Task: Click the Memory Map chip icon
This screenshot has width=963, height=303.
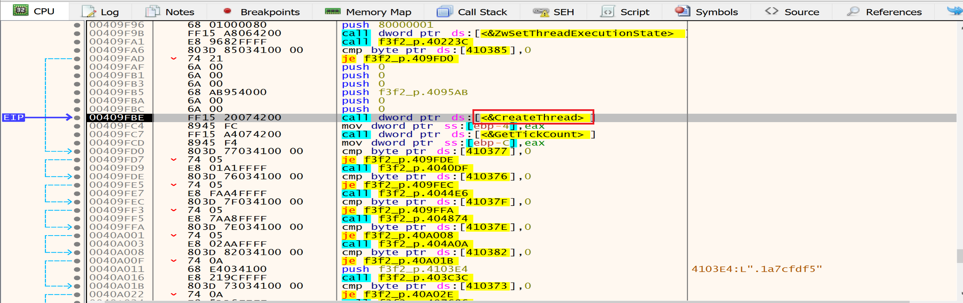Action: [332, 11]
